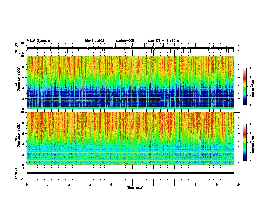This screenshot has width=268, height=207.
Task: Click the ch.3 flat voltage trace
Action: [130, 173]
